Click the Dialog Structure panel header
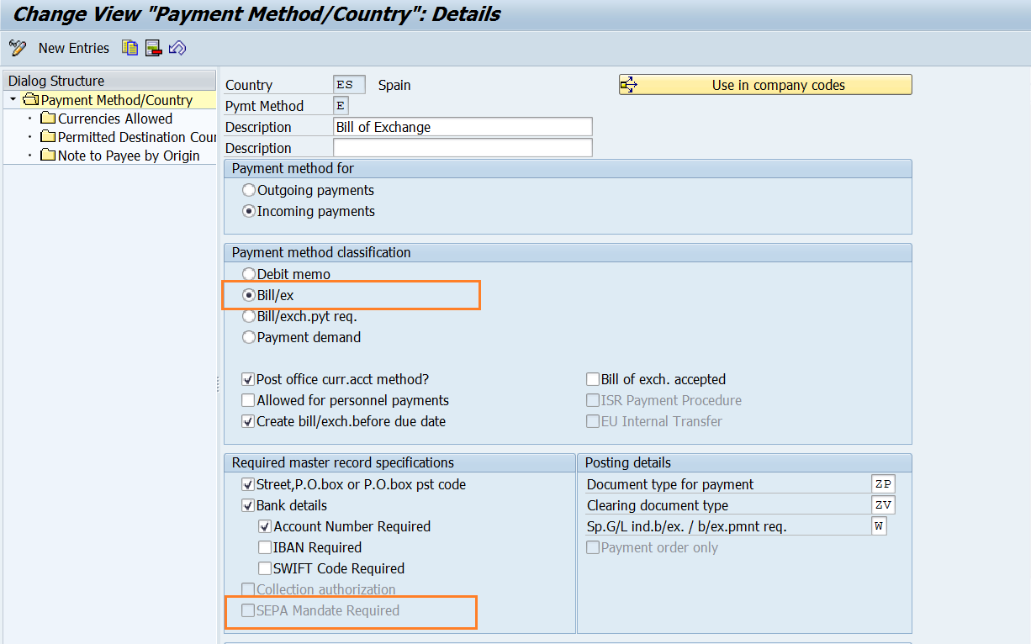 point(109,81)
